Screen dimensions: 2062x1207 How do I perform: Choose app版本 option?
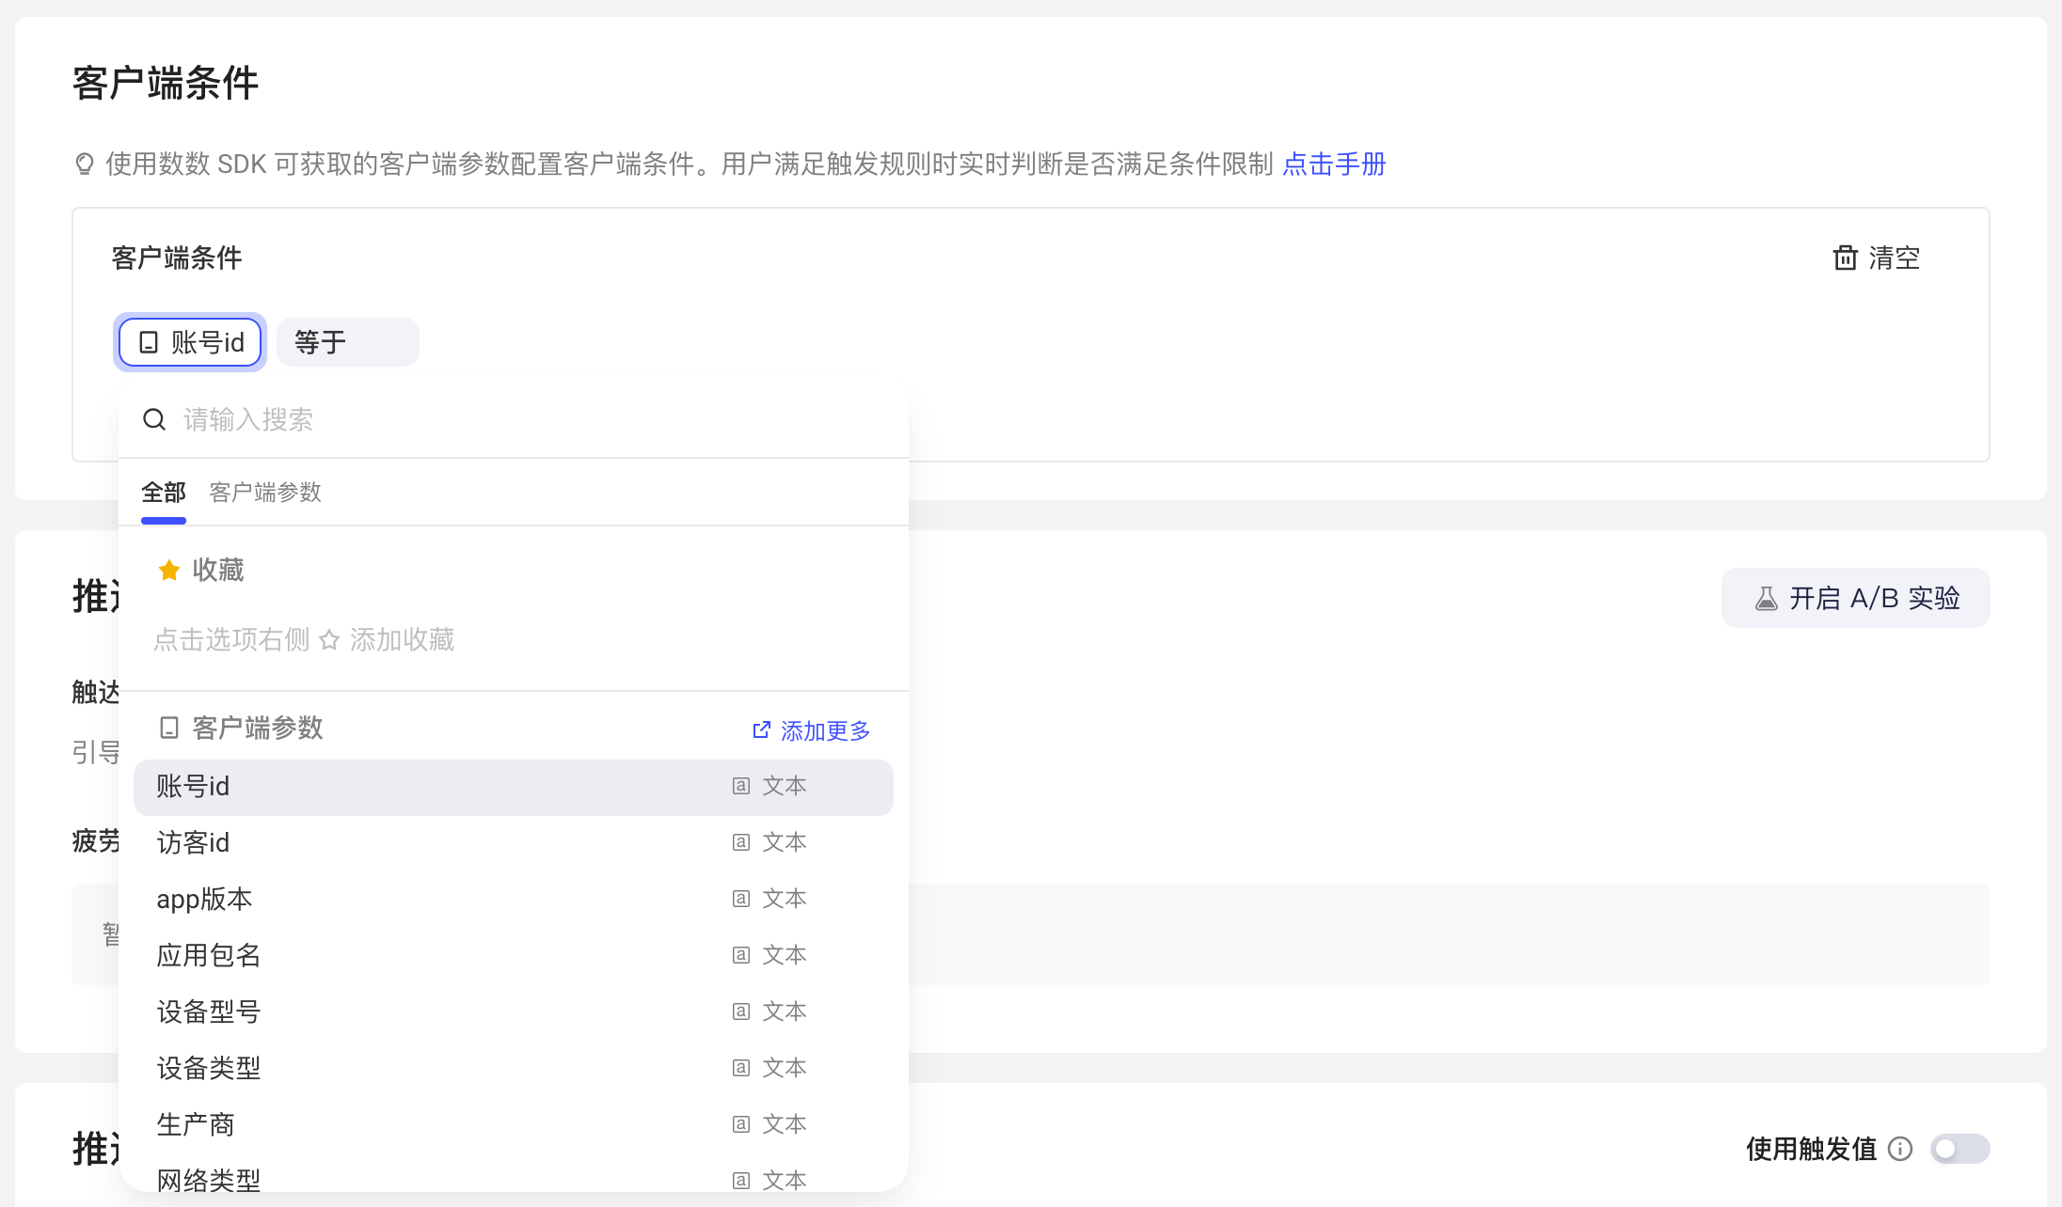514,900
